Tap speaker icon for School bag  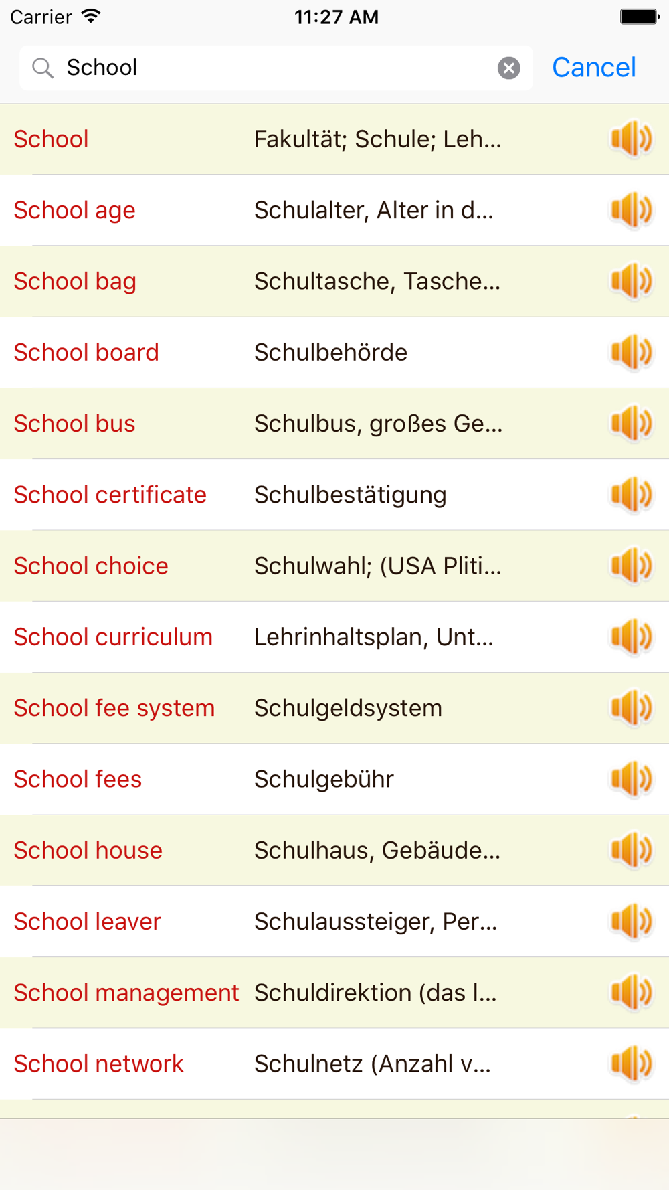pyautogui.click(x=631, y=281)
